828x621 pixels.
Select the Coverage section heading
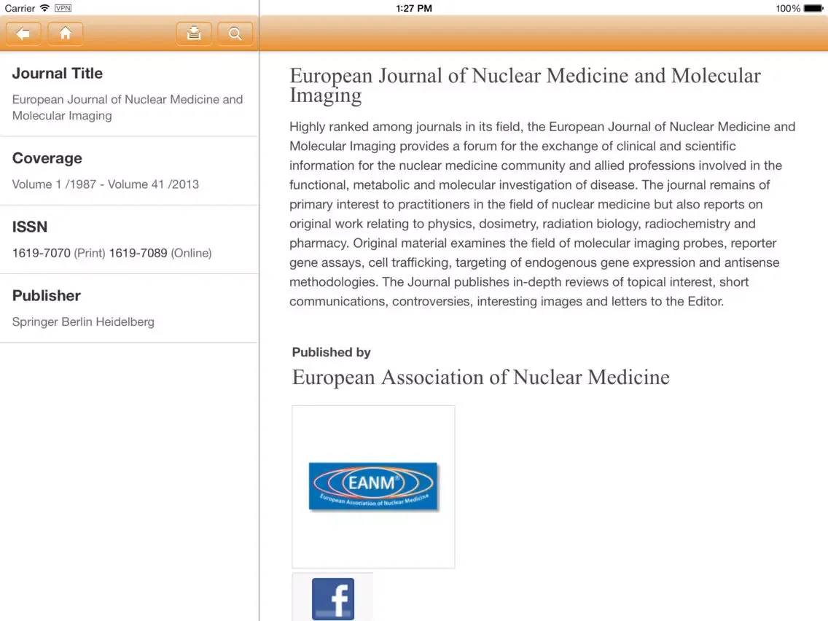(x=47, y=158)
